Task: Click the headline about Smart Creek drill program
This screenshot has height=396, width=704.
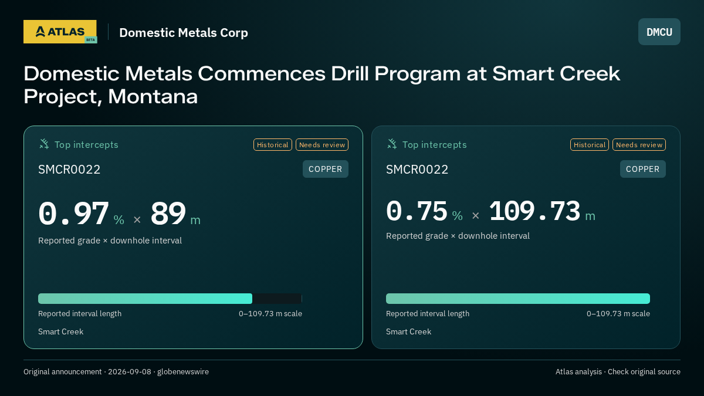Action: tap(322, 85)
